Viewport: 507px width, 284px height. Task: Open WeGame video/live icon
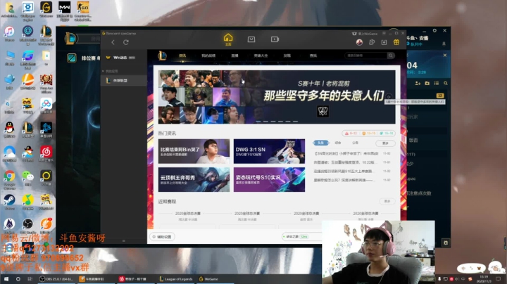275,39
